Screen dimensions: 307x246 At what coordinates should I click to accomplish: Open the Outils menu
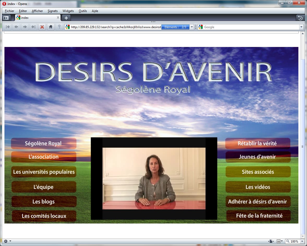pyautogui.click(x=83, y=11)
